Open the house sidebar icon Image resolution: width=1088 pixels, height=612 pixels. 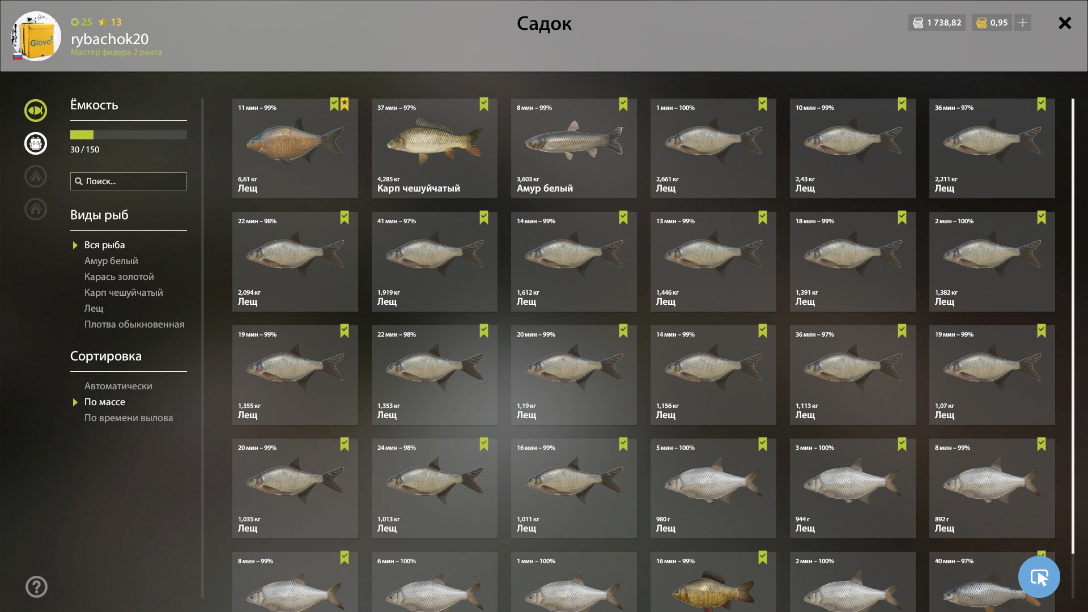[x=35, y=209]
